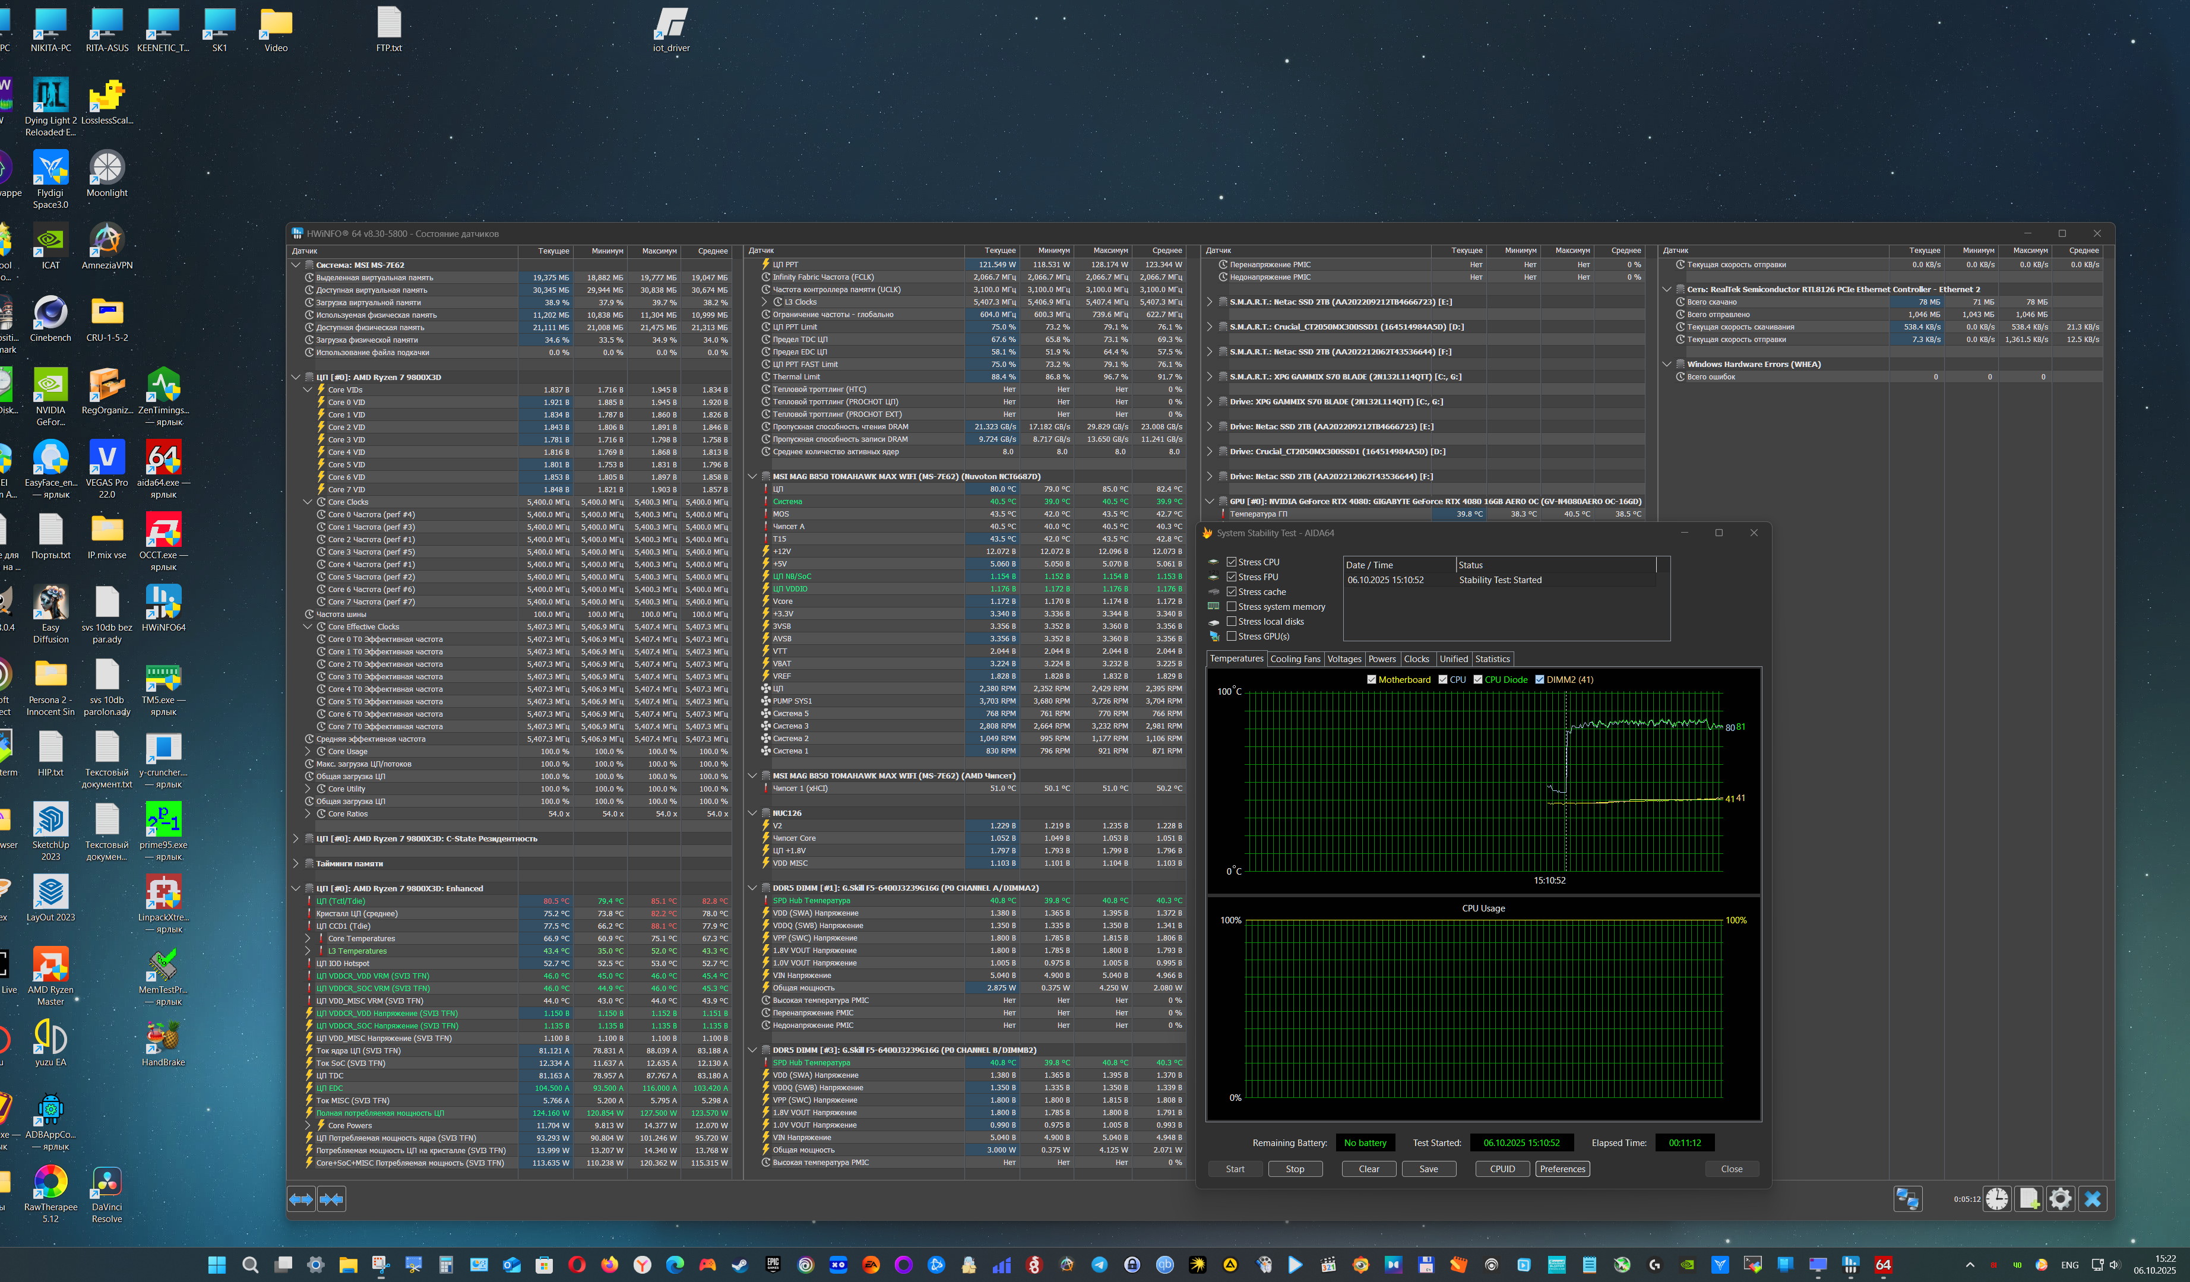Click the Preferences button

pyautogui.click(x=1562, y=1169)
